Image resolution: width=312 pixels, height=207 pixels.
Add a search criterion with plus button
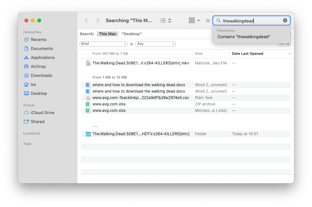tap(288, 44)
